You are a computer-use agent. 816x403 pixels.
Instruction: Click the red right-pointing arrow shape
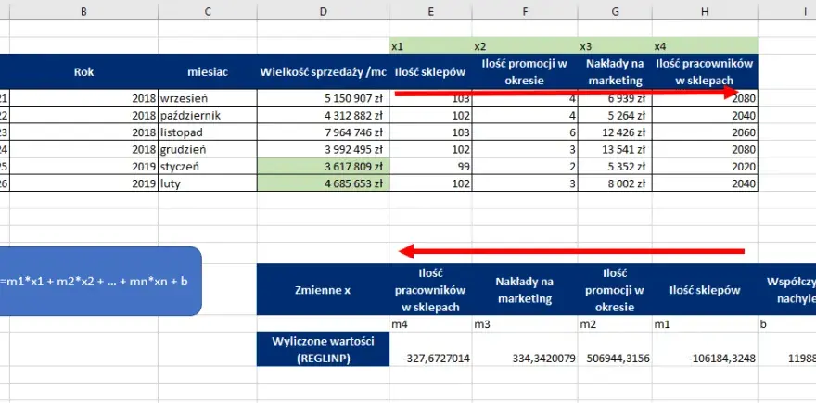click(567, 93)
